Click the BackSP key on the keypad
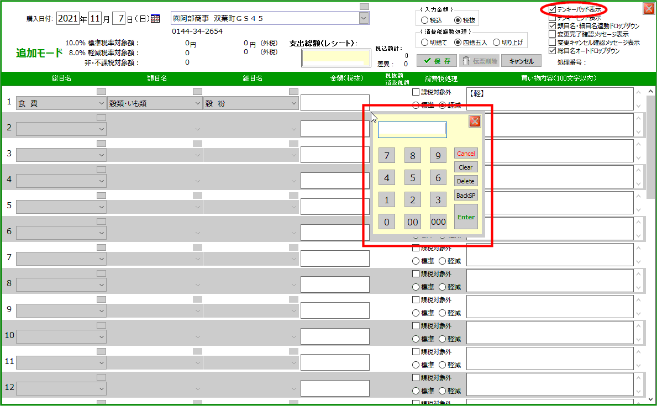The height and width of the screenshot is (406, 657). 466,196
